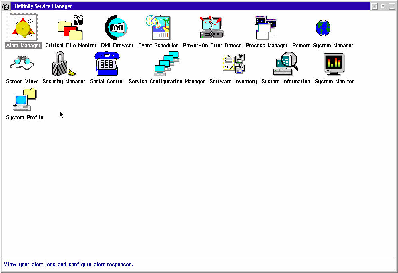398x273 pixels.
Task: Click the Service Configuration Manager label
Action: (x=167, y=82)
